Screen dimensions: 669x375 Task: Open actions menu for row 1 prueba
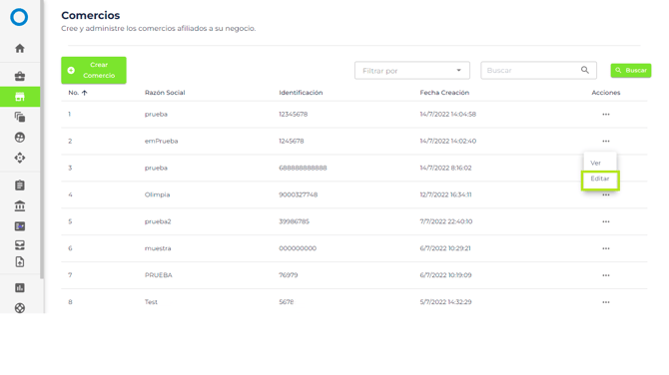click(606, 115)
